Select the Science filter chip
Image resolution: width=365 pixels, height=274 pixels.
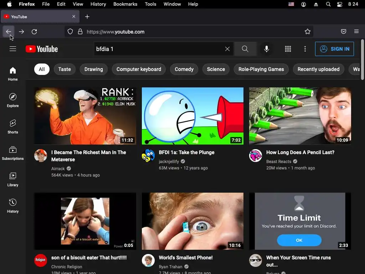click(216, 69)
